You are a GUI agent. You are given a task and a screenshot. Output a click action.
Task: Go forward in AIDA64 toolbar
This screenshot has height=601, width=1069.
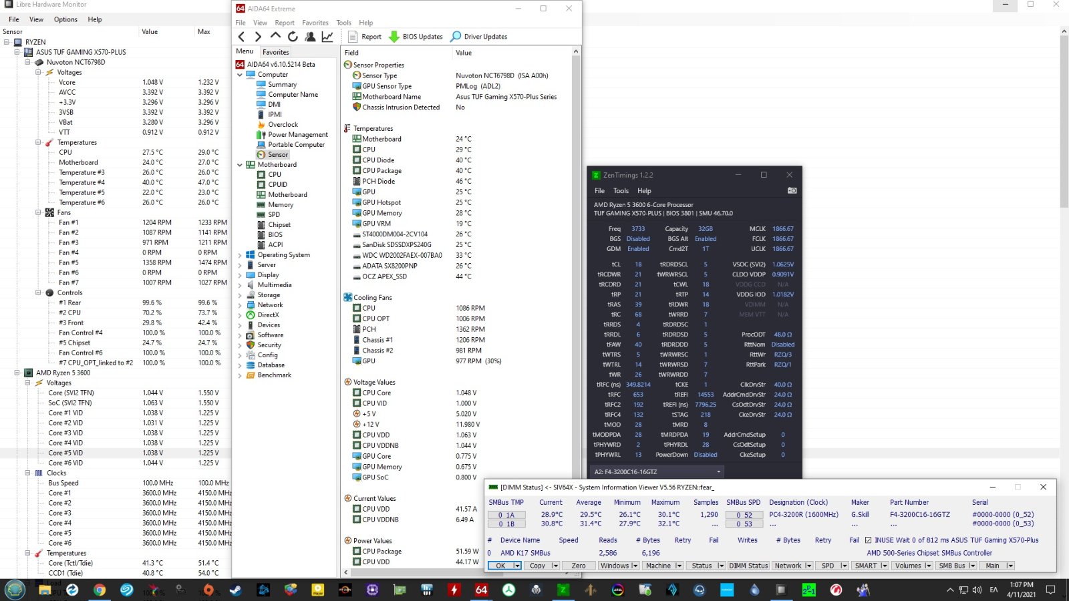click(258, 37)
